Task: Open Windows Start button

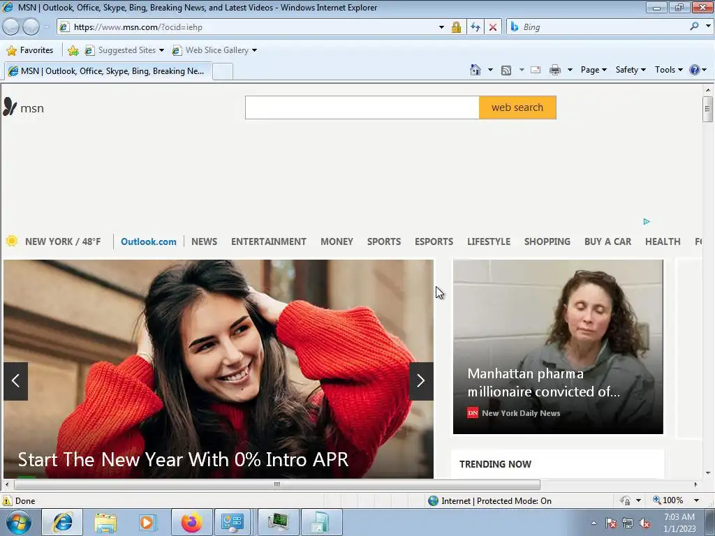Action: tap(18, 522)
